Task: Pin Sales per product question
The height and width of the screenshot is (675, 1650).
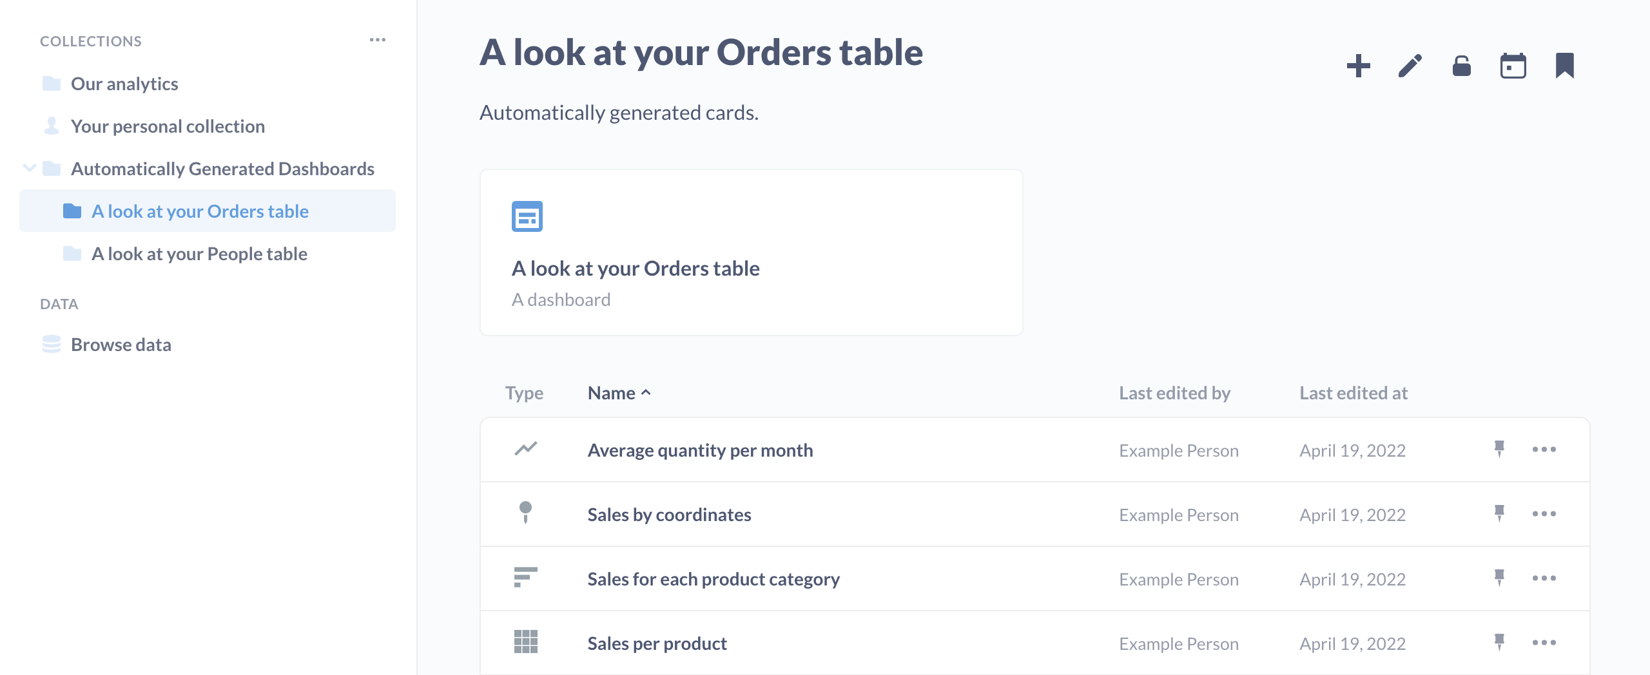Action: tap(1499, 642)
